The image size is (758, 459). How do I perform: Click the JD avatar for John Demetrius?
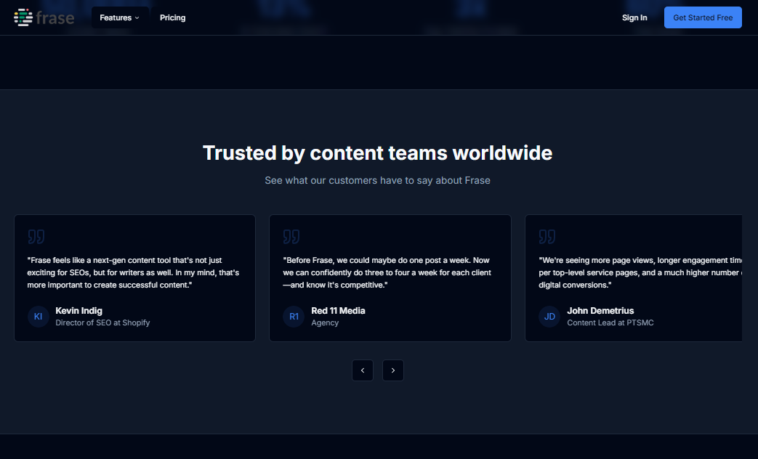tap(549, 317)
